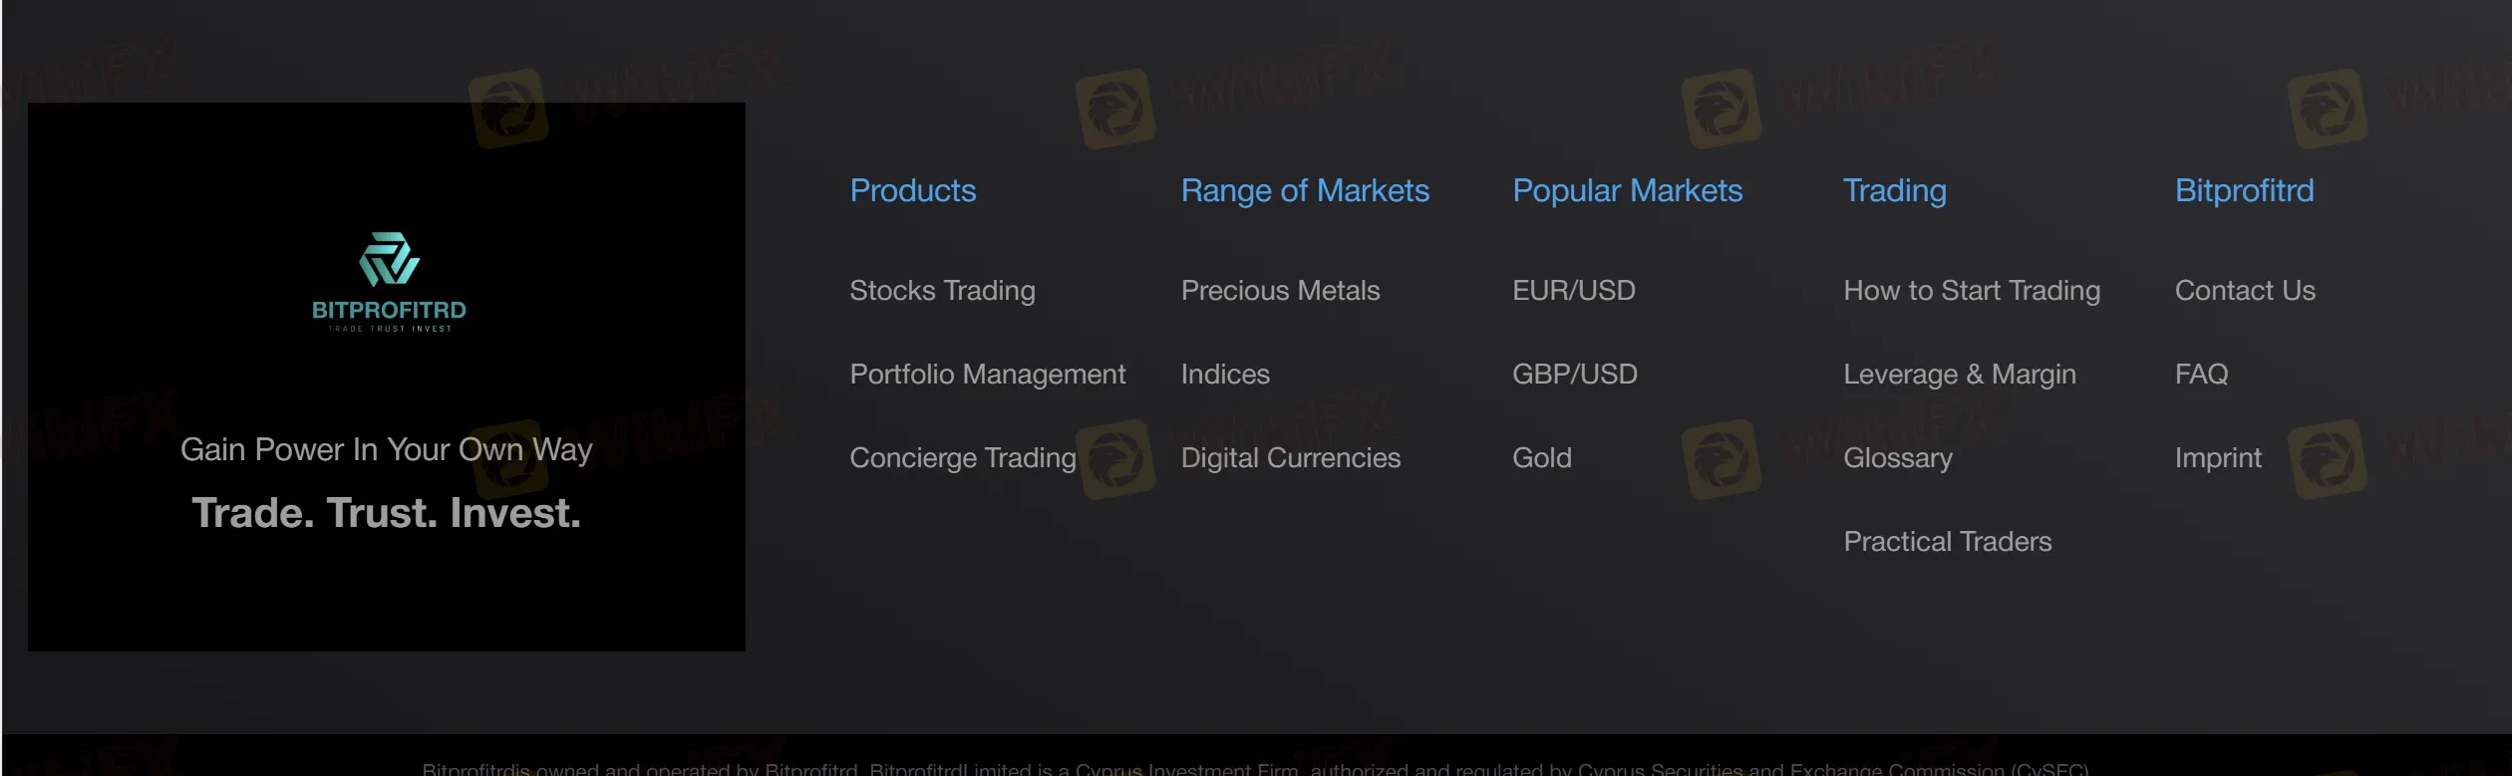Viewport: 2512px width, 776px height.
Task: Open Practical Traders page
Action: tap(1948, 541)
